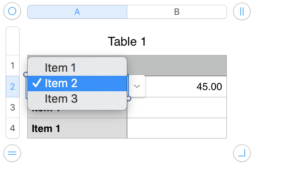
Task: Click the add row handle icon
Action: [12, 153]
